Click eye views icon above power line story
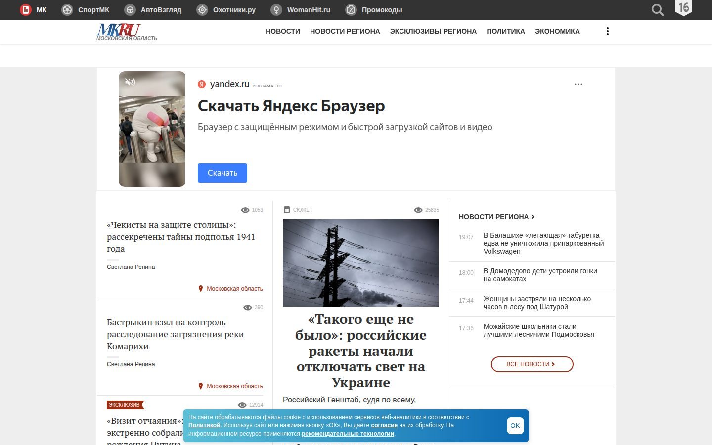The image size is (712, 445). point(418,210)
